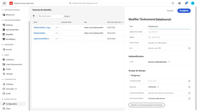Click 0 champ sélectionné payload
Screen dimensions: 197x111
pyautogui.click(x=157, y=98)
